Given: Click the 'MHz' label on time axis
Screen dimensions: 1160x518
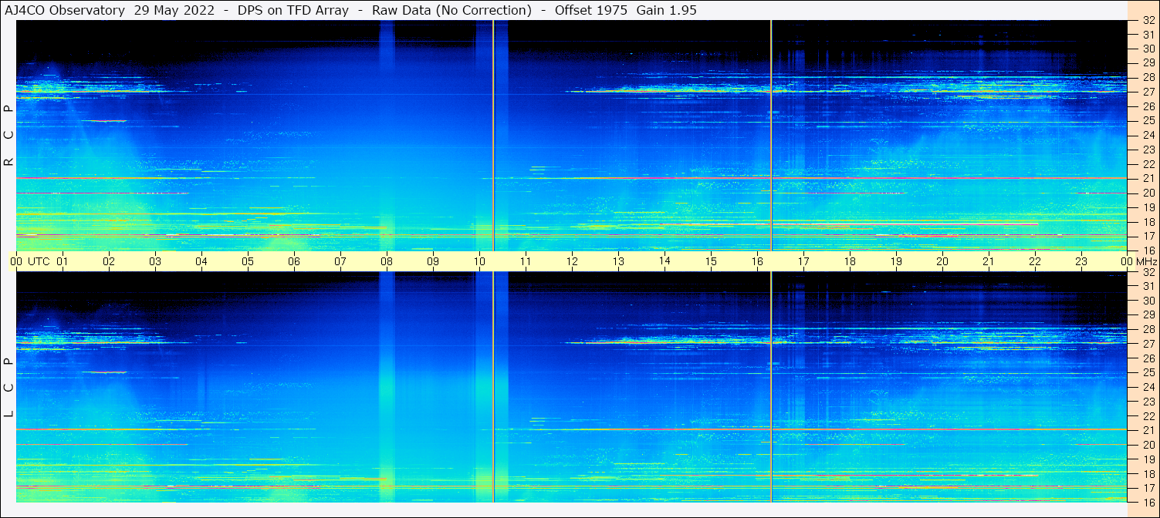Looking at the screenshot, I should point(1147,261).
